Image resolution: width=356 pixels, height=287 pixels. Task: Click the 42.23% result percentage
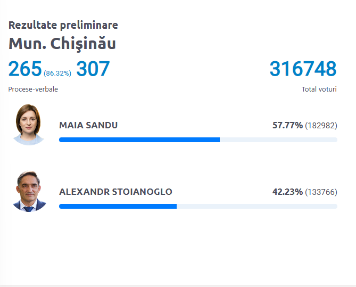tap(287, 192)
